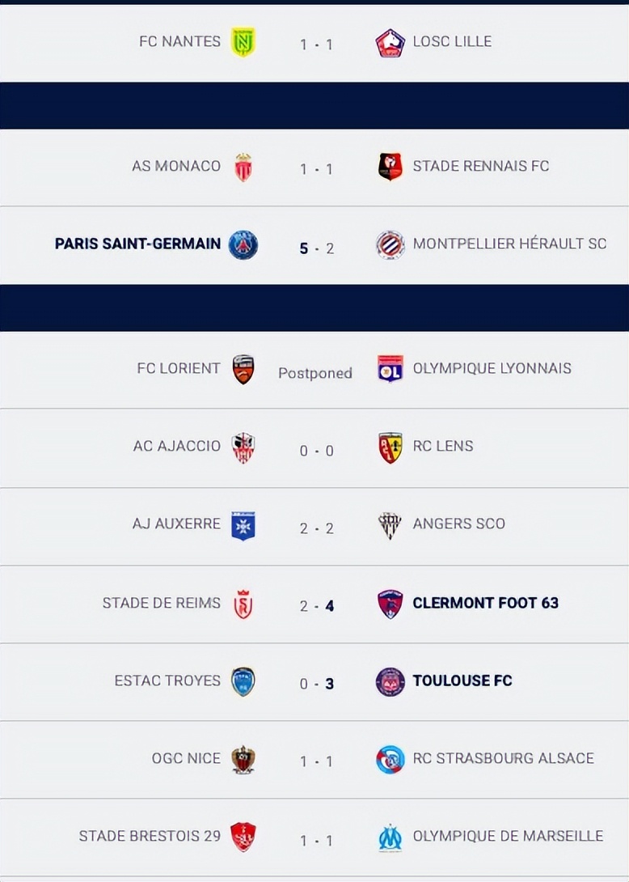The image size is (629, 882).
Task: View the 5 - 2 PSG match score
Action: pyautogui.click(x=316, y=248)
